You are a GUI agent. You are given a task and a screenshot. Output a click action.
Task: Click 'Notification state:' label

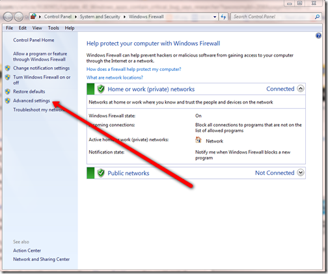[x=107, y=152]
